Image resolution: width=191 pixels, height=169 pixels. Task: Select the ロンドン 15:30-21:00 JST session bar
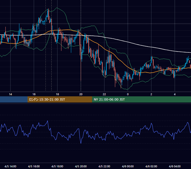(x=60, y=99)
